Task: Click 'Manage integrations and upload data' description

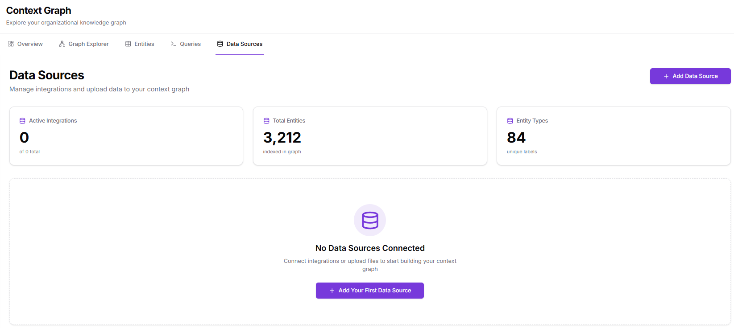Action: [99, 89]
